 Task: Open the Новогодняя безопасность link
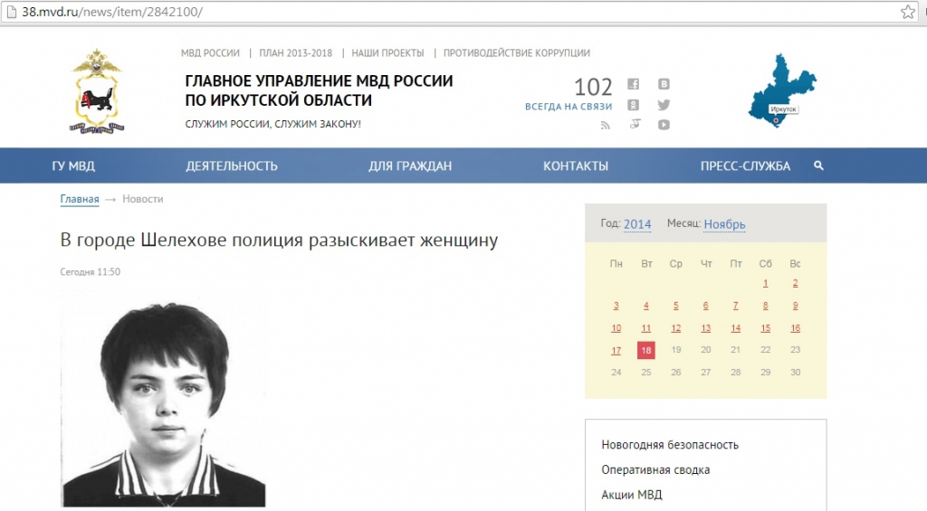coord(670,445)
